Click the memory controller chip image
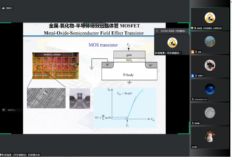The width and height of the screenshot is (232, 157). [56, 66]
